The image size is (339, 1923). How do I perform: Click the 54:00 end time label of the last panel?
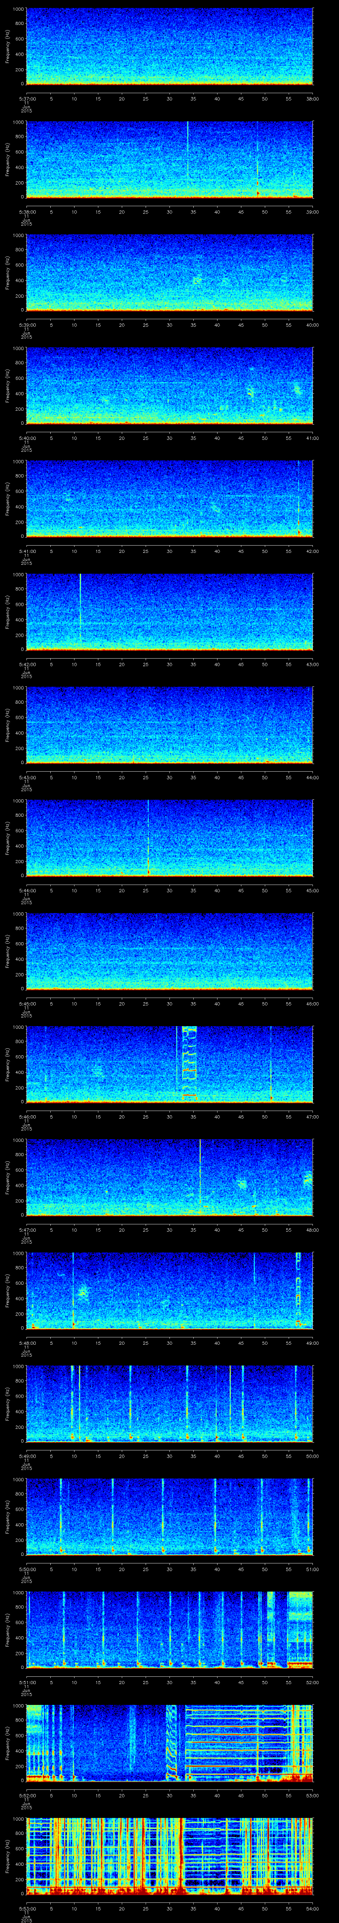(x=313, y=1907)
